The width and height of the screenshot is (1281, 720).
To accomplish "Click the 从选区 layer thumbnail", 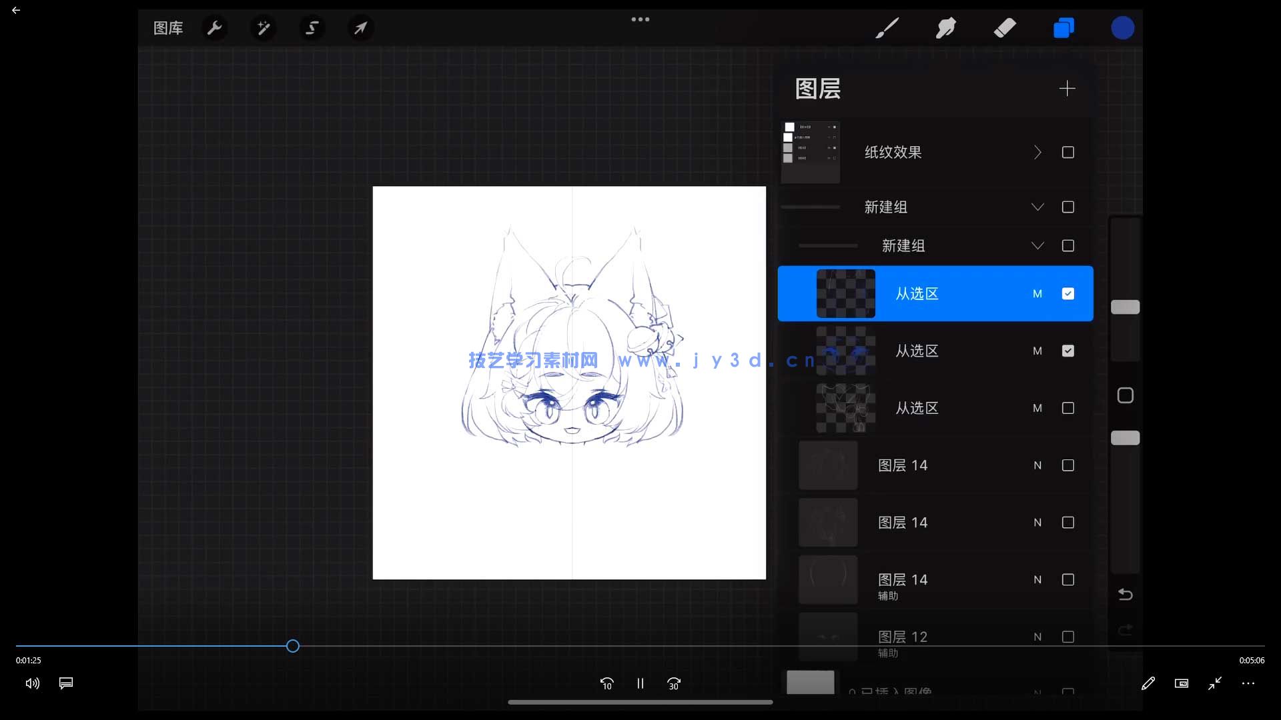I will point(846,293).
